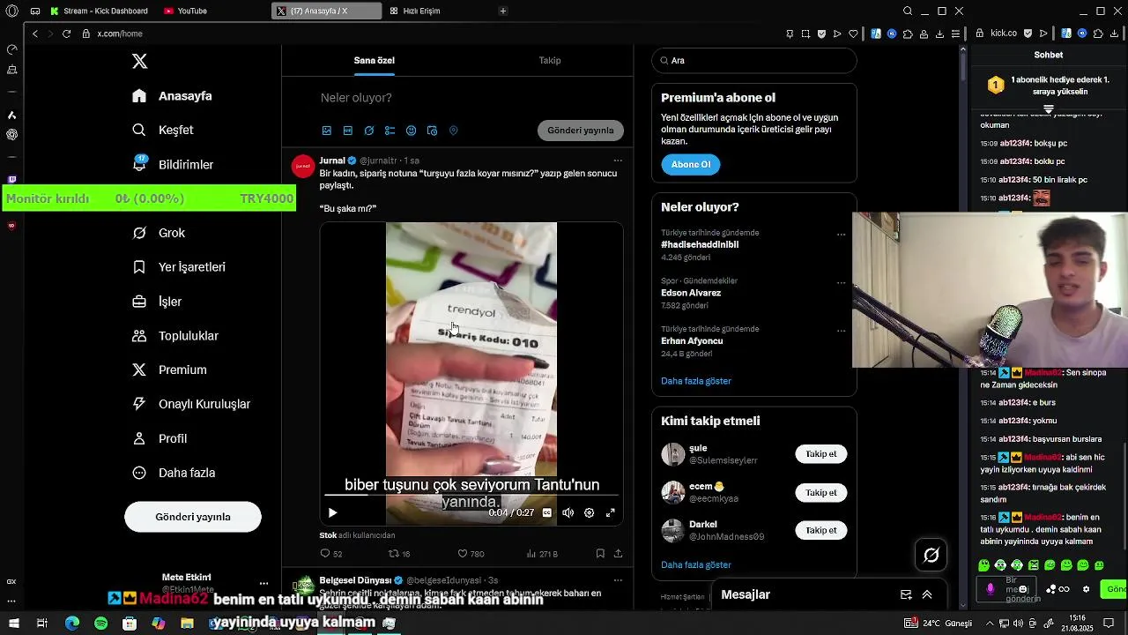Open video playback settings gear
Viewport: 1128px width, 635px height.
(x=589, y=512)
